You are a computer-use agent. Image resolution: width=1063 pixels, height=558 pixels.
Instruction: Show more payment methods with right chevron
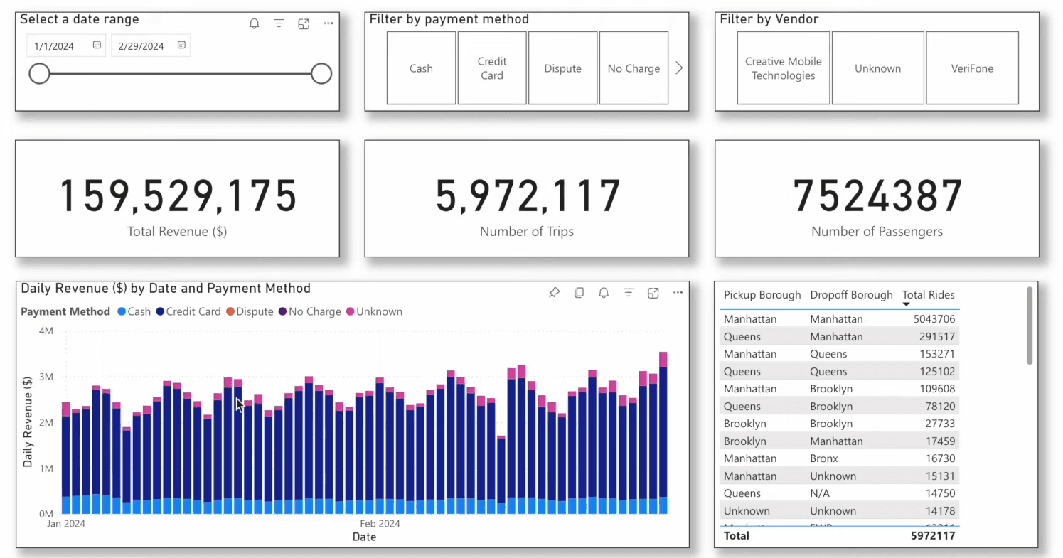(x=679, y=68)
